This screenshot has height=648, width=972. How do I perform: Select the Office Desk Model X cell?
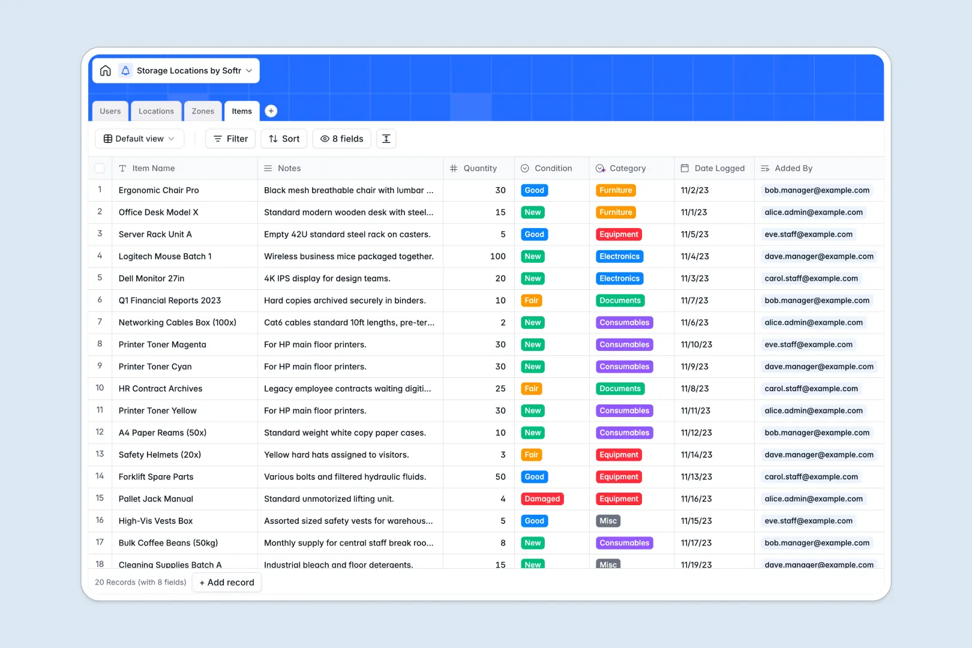pyautogui.click(x=185, y=212)
